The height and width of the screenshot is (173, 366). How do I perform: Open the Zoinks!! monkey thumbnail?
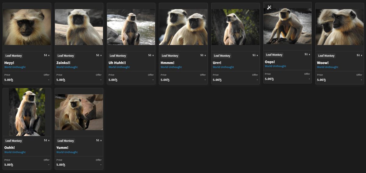(x=79, y=27)
